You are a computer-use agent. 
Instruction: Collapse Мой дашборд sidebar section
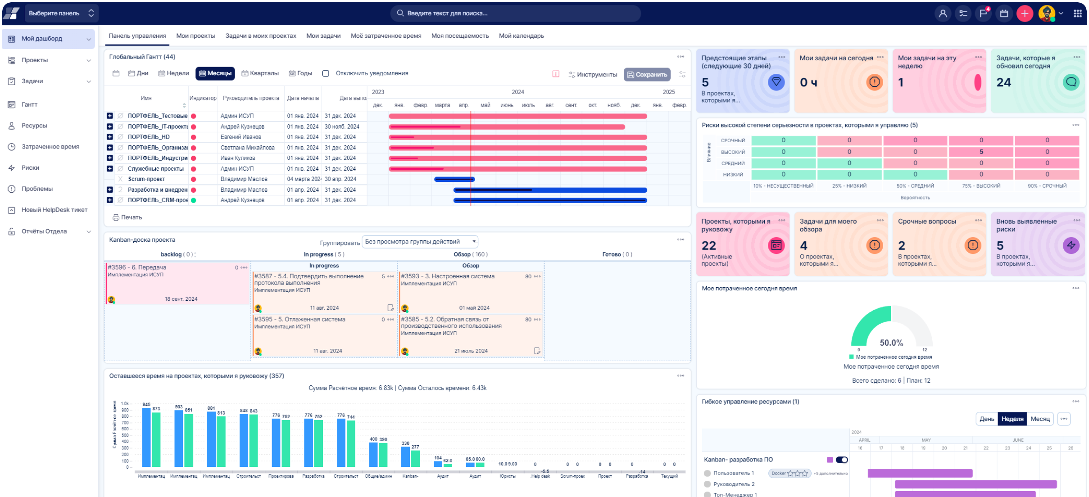pyautogui.click(x=89, y=39)
